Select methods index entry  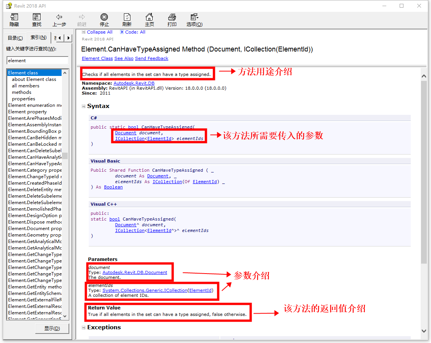click(21, 92)
